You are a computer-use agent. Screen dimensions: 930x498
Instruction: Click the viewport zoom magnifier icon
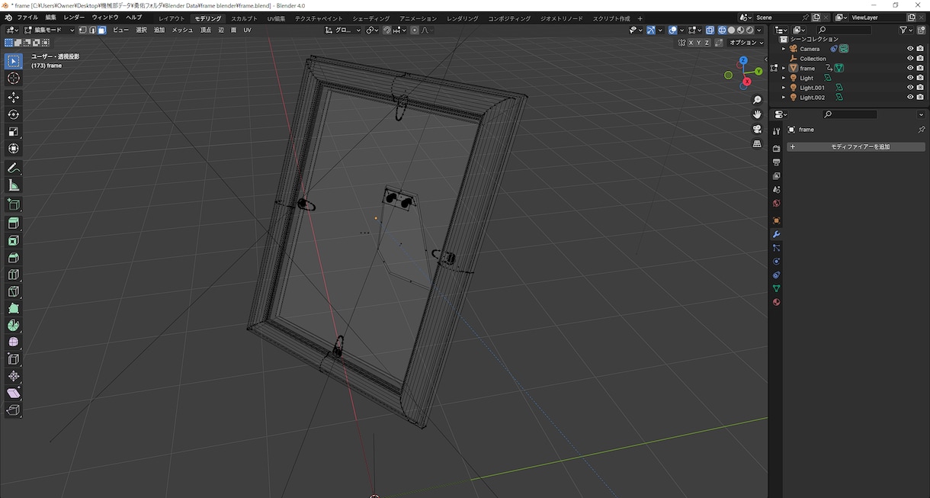point(757,100)
